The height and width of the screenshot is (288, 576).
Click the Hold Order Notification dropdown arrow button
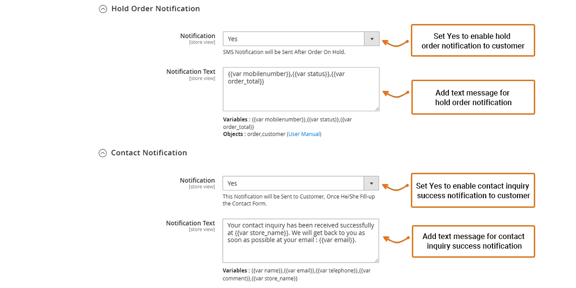coord(372,39)
